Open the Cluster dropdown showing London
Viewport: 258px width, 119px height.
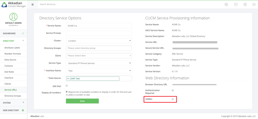[x=99, y=41]
